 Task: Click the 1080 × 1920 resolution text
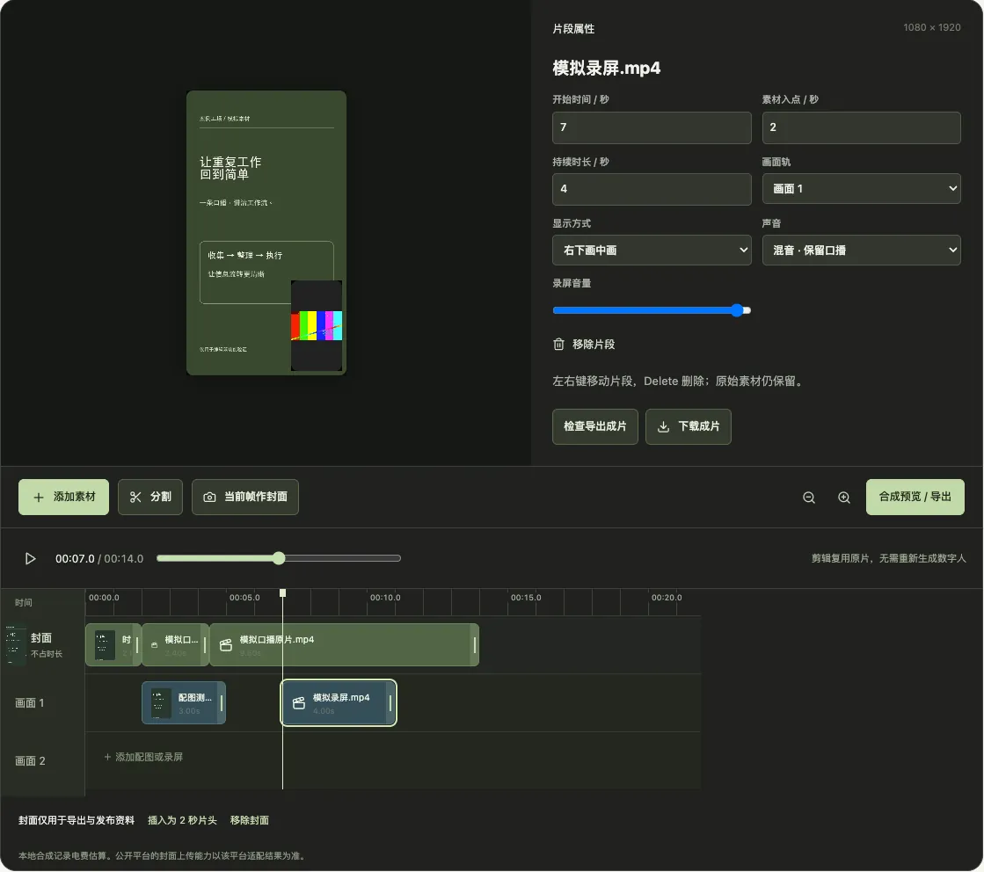tap(932, 27)
